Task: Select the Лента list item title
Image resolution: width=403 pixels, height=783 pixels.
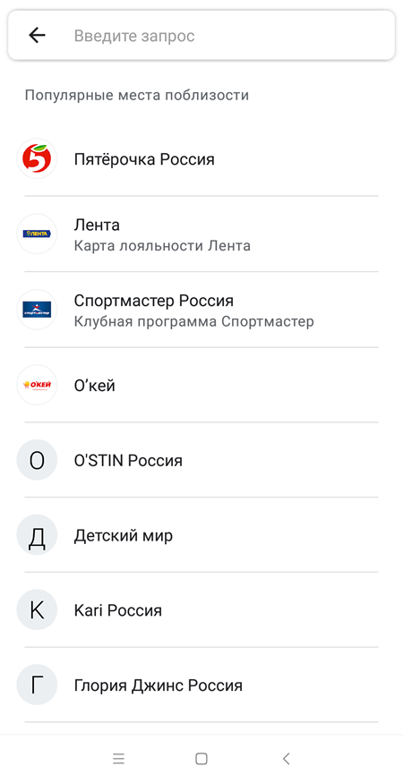Action: pyautogui.click(x=97, y=226)
